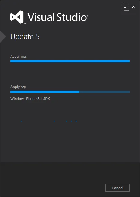
Task: Click the "Visual Studio" title text
Action: coord(57,17)
